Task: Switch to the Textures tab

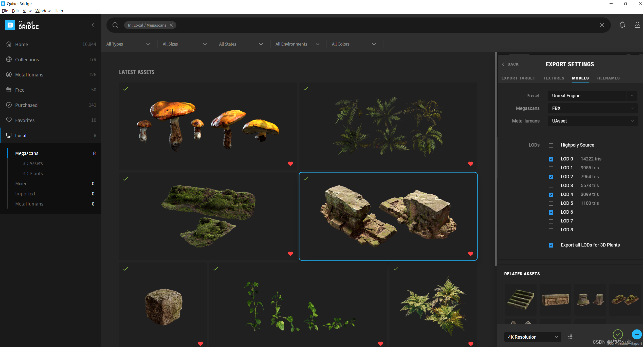Action: (x=554, y=78)
